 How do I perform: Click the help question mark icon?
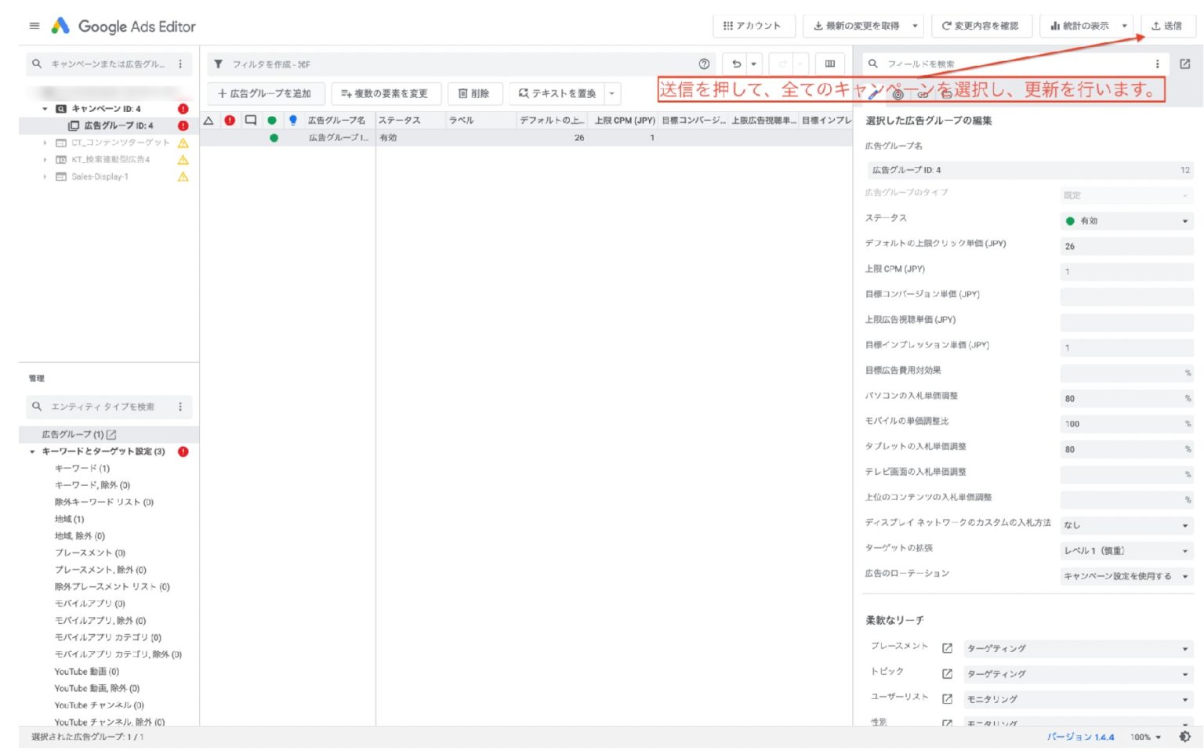click(704, 64)
